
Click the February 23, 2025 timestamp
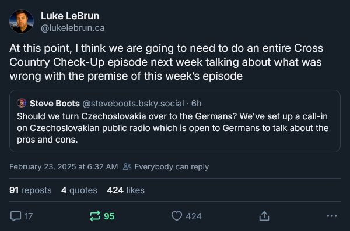[x=64, y=166]
